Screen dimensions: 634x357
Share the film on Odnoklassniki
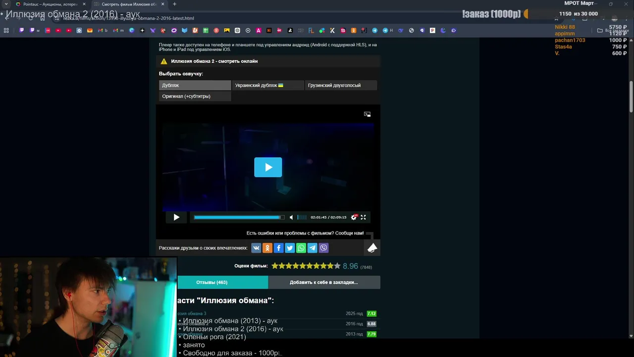click(267, 248)
